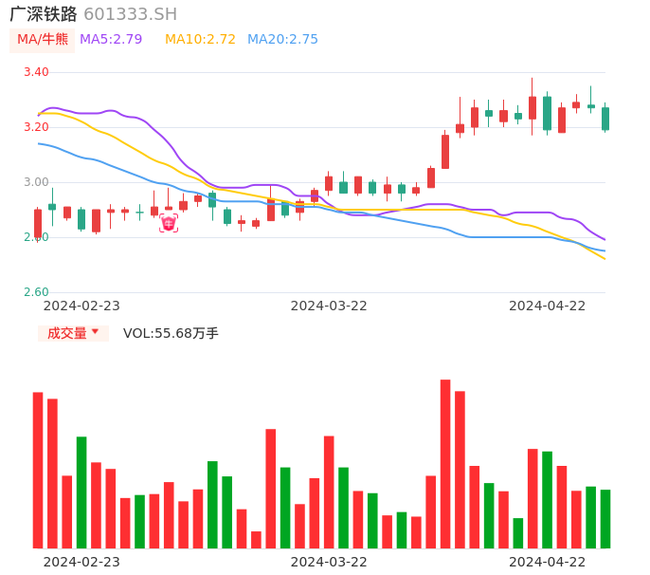
Task: Select the 2024-02-23 date on price chart axis
Action: click(81, 306)
